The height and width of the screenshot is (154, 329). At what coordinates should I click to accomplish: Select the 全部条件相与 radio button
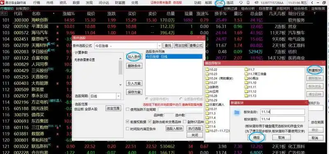coord(147,99)
